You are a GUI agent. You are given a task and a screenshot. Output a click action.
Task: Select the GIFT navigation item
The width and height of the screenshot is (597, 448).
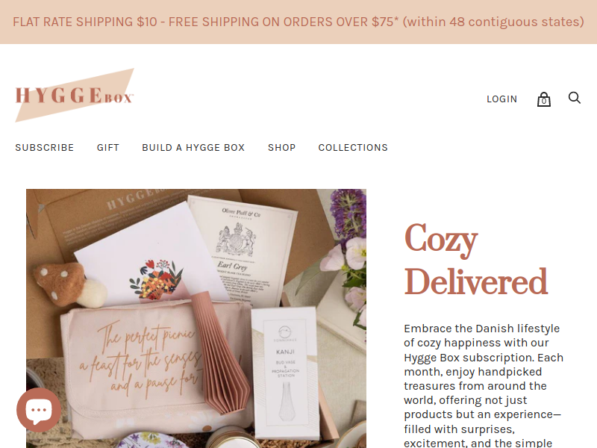pos(107,147)
